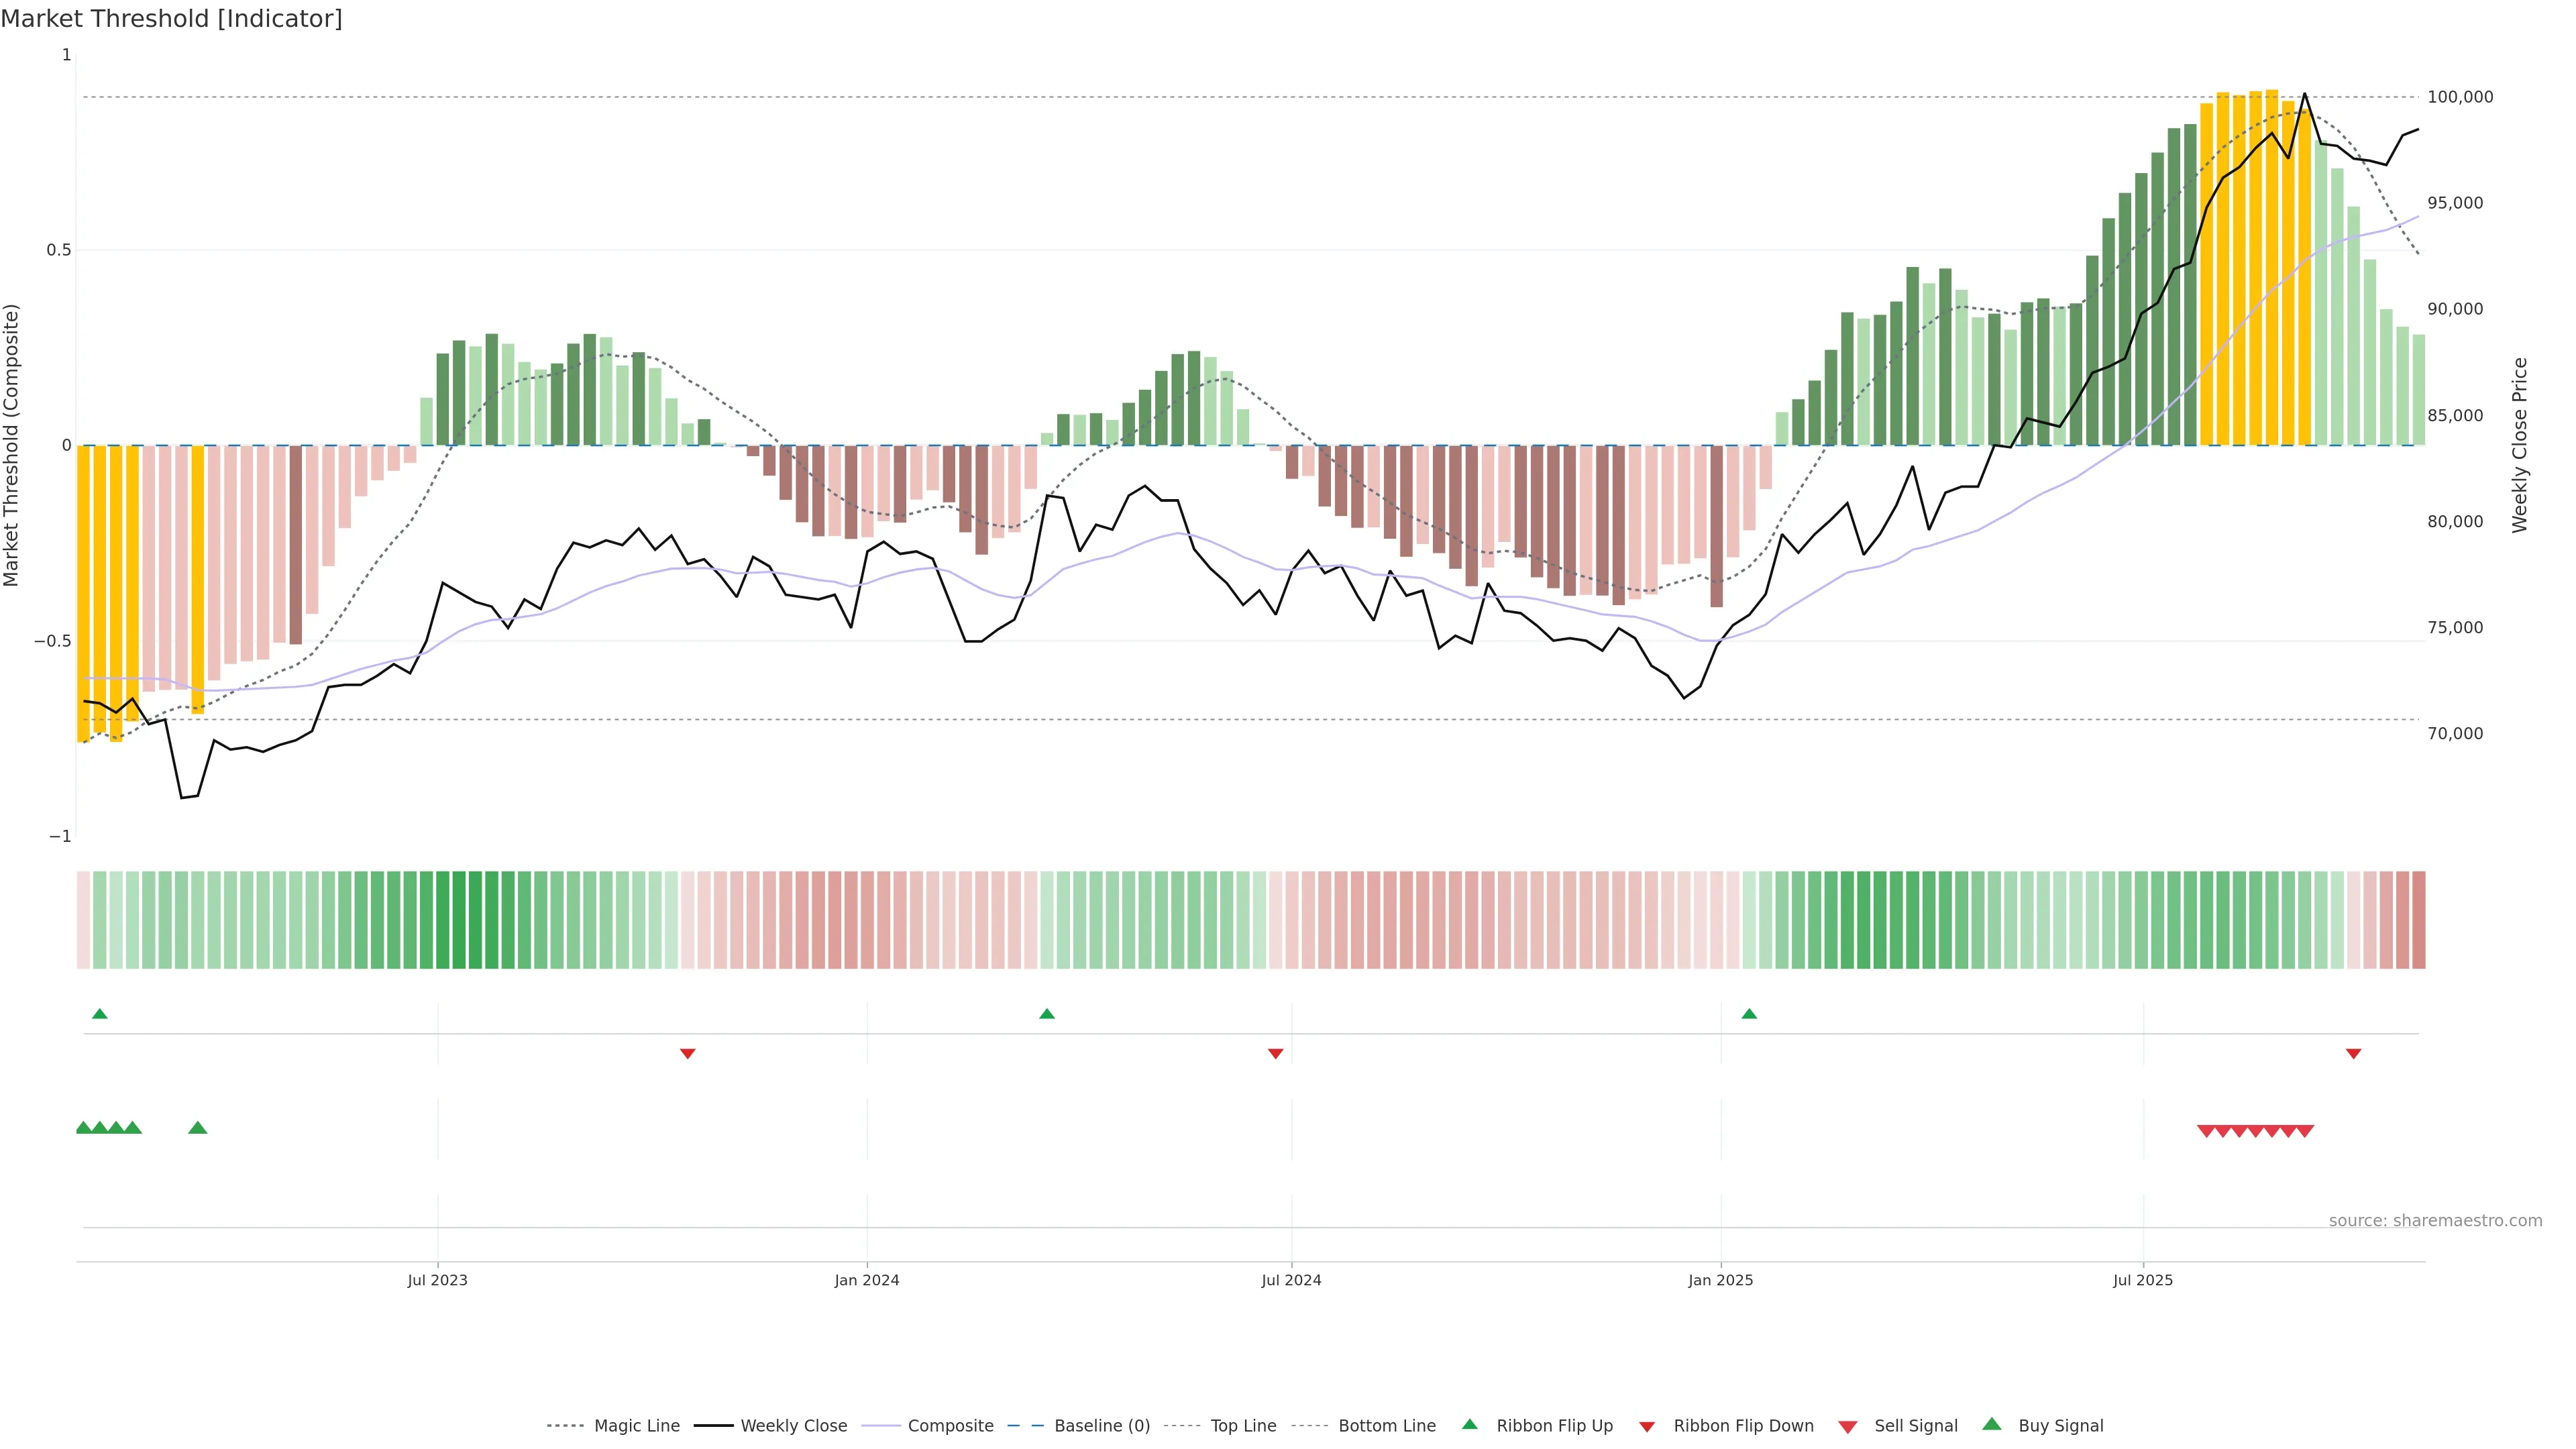The height and width of the screenshot is (1449, 2576).
Task: Click the 100,000 price axis label
Action: [x=2460, y=97]
